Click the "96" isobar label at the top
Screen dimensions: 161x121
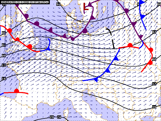tap(58, 4)
